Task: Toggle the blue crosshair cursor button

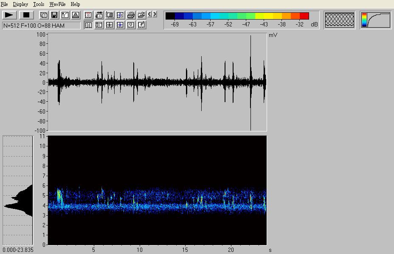Action: (120, 25)
